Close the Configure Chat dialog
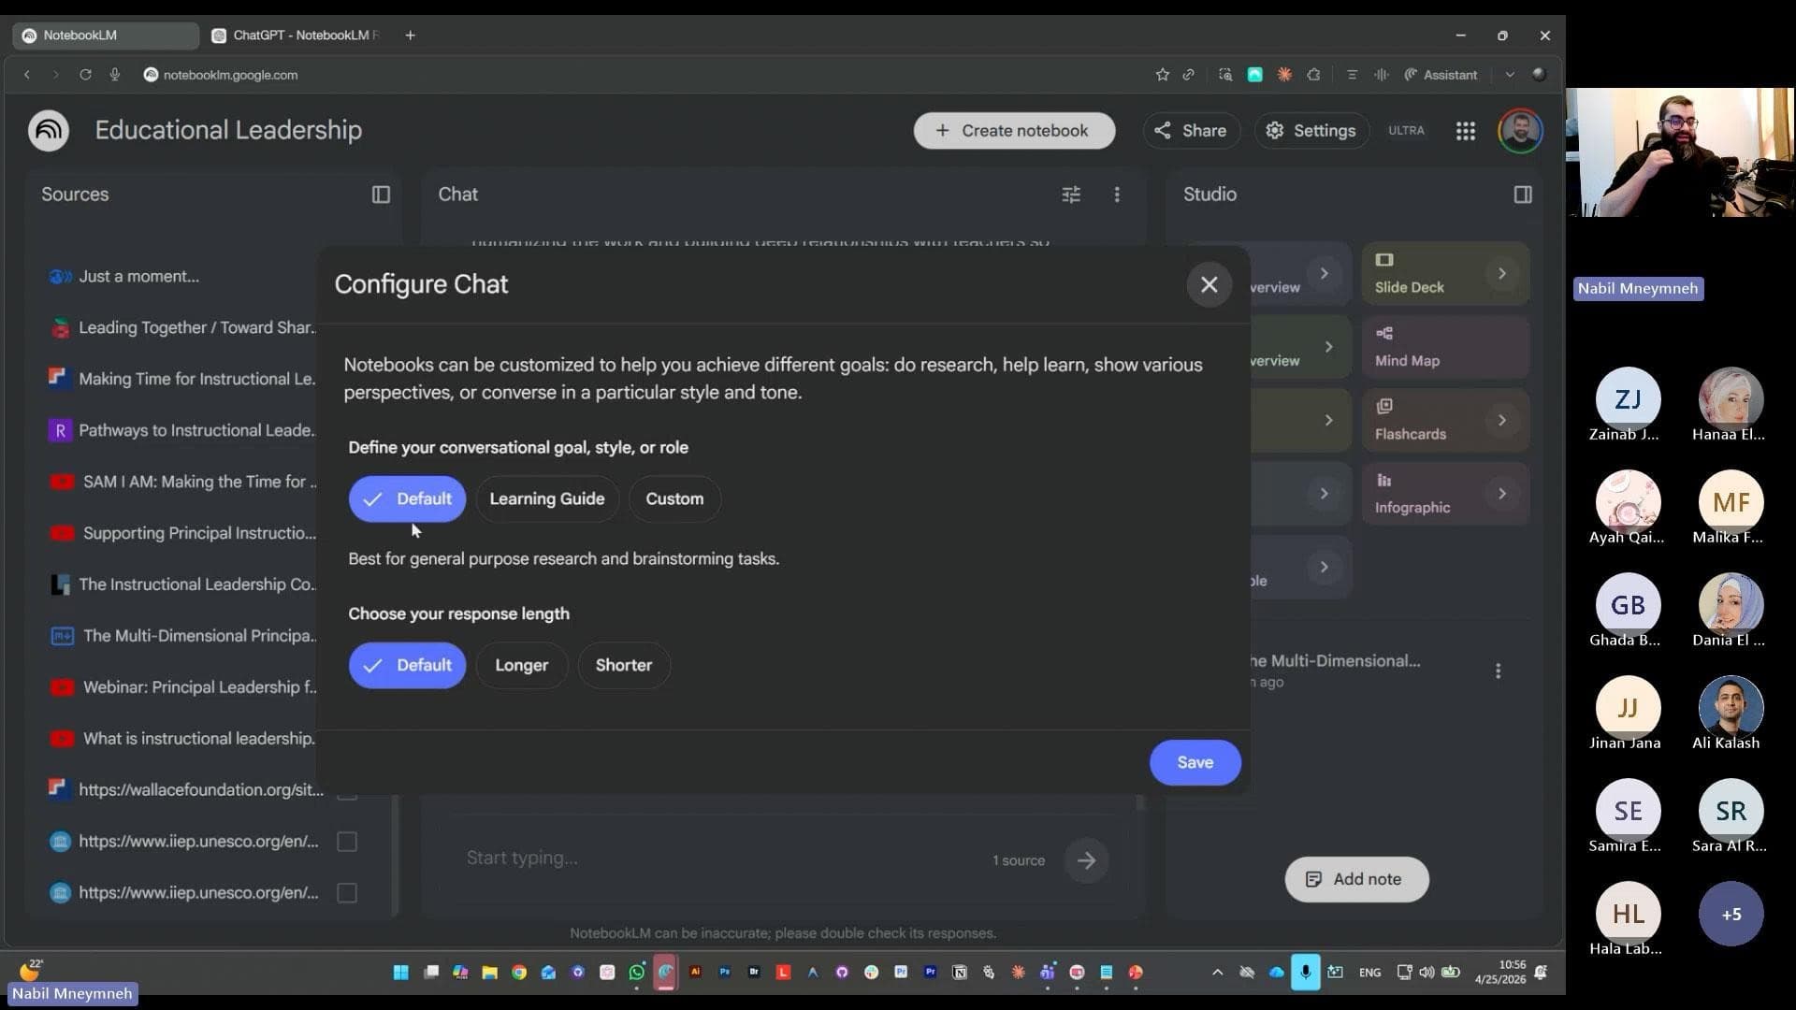 [x=1209, y=284]
